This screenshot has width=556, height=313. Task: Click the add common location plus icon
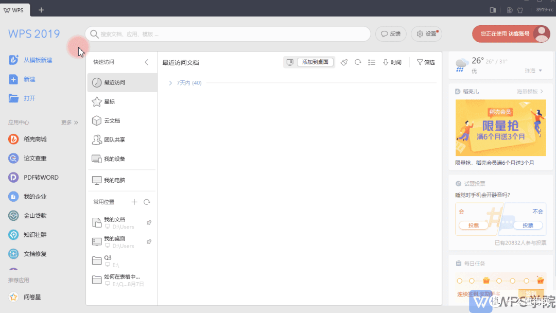(134, 202)
